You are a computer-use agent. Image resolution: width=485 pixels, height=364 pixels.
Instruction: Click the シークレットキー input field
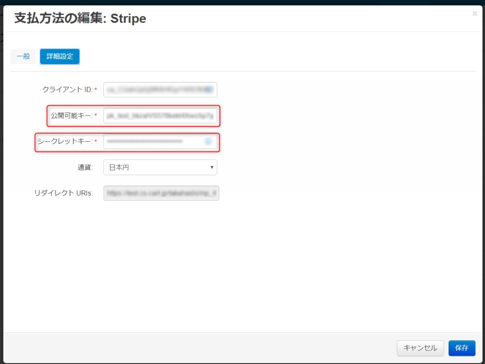click(x=160, y=141)
